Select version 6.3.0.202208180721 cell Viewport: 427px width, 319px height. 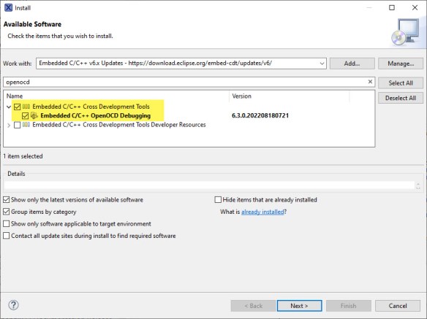click(x=260, y=115)
